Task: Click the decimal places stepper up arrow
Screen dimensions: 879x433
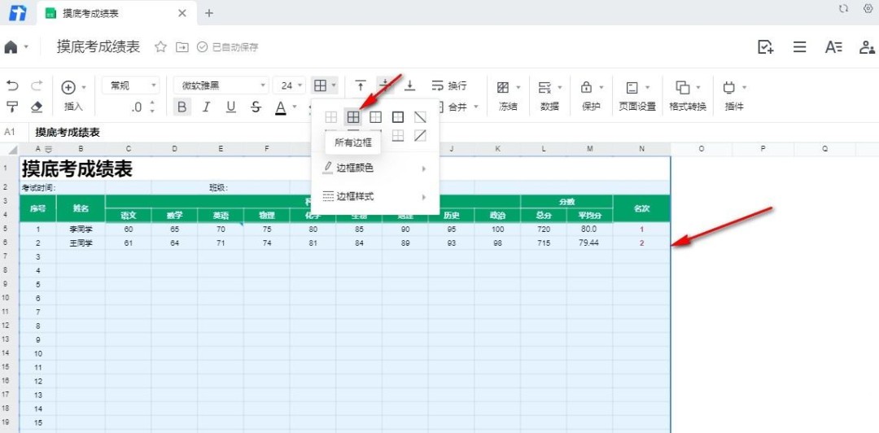Action: pyautogui.click(x=152, y=103)
